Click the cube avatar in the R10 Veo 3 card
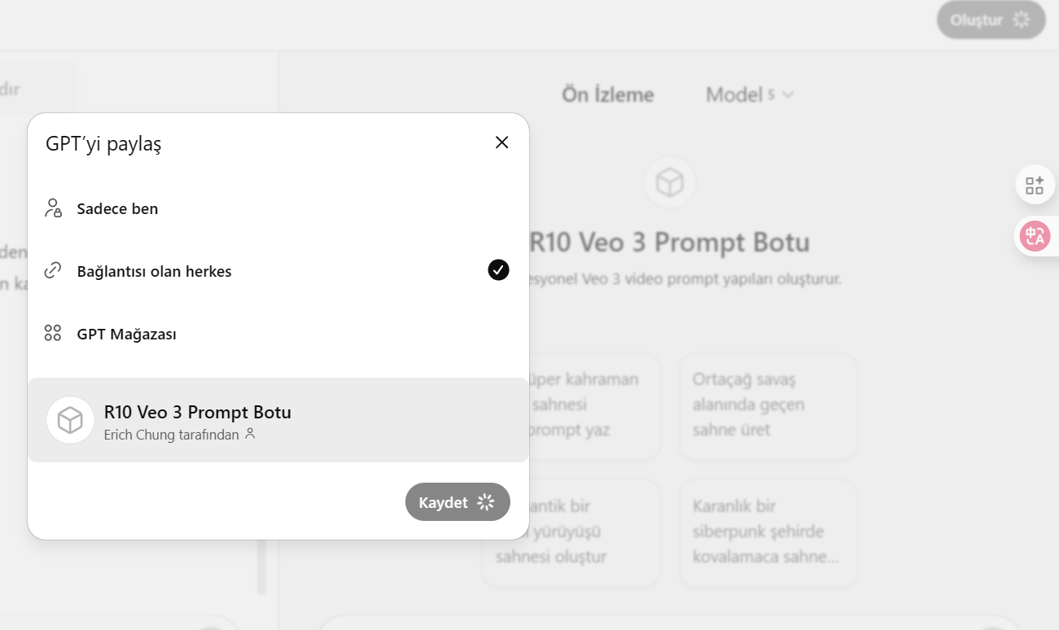This screenshot has height=630, width=1059. point(71,420)
